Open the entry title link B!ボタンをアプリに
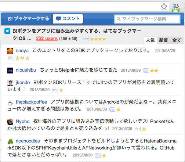185x162 pixels. click(77, 31)
